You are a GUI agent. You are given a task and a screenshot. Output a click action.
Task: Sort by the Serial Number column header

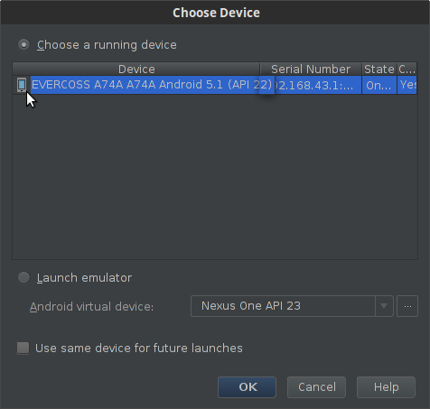point(311,70)
